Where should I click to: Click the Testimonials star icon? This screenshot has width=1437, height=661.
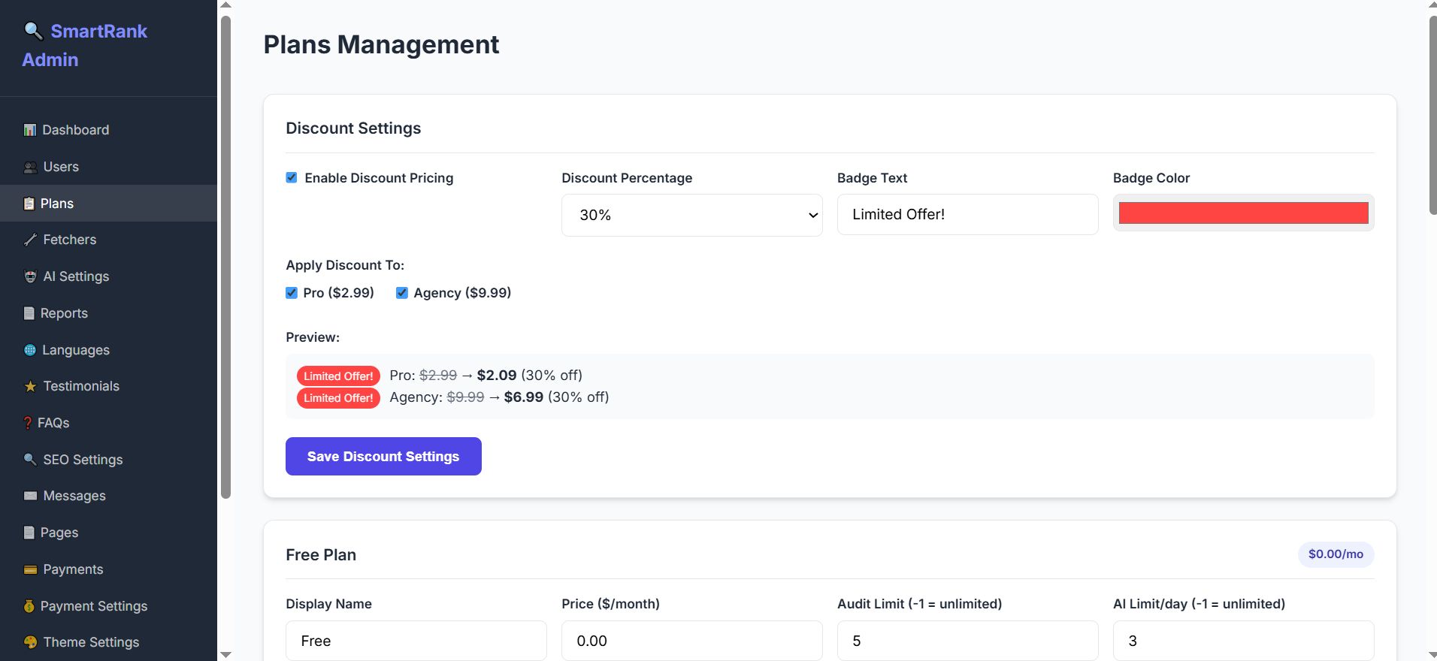pyautogui.click(x=31, y=386)
